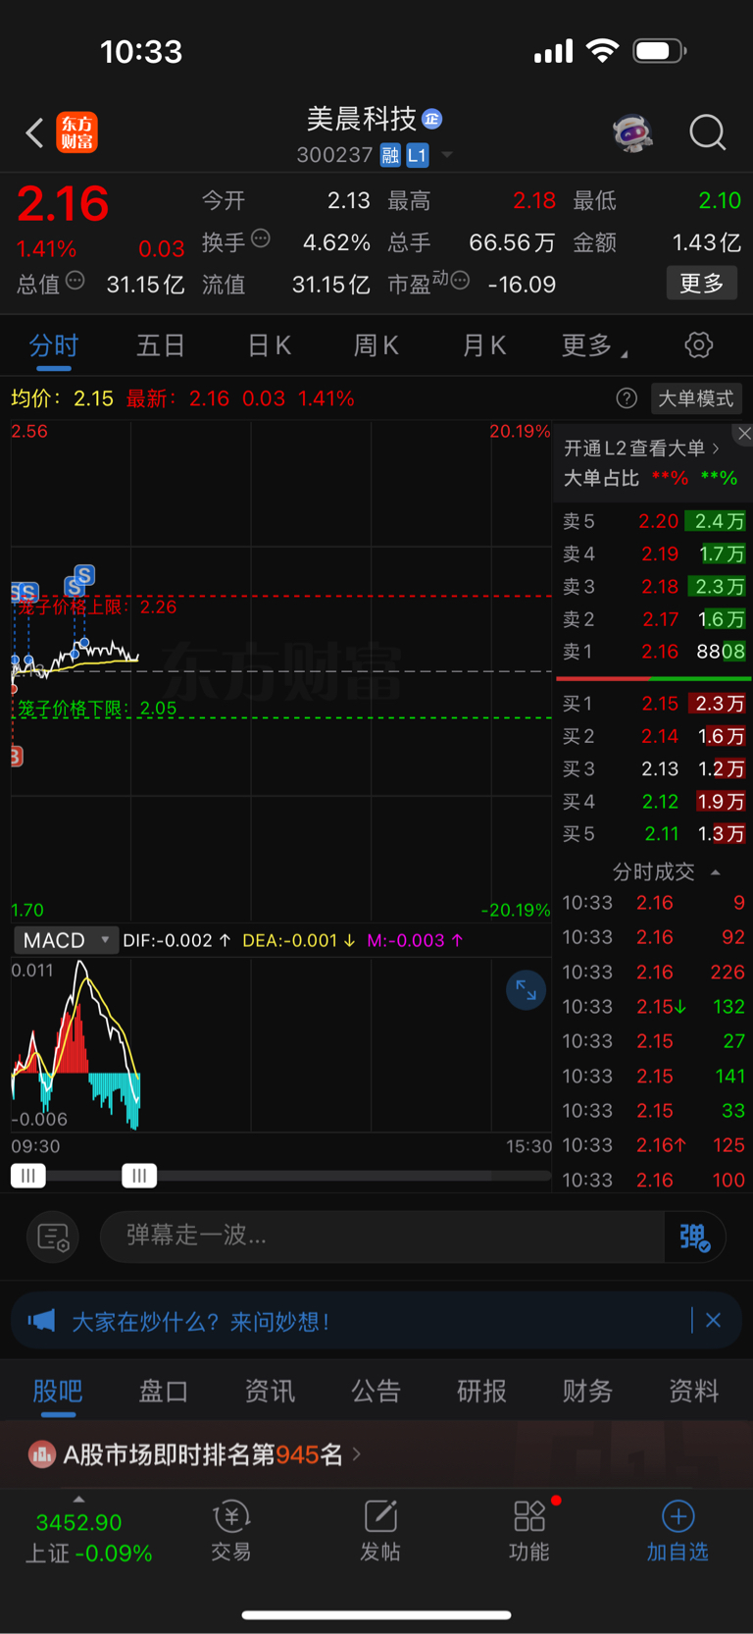Switch to the 月K chart tab
Image resolution: width=753 pixels, height=1634 pixels.
coord(484,345)
